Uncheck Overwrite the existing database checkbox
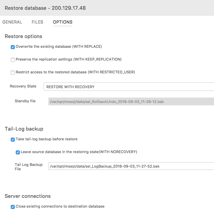214x215 pixels. click(13, 47)
